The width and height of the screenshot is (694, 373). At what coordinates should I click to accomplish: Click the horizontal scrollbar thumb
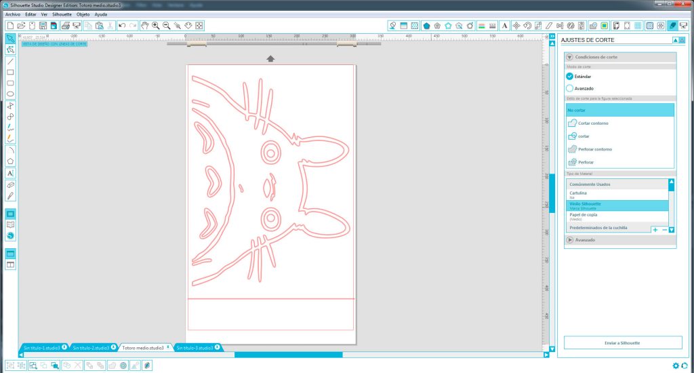[289, 355]
